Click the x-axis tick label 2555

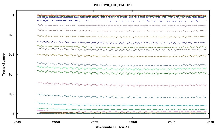point(95,122)
